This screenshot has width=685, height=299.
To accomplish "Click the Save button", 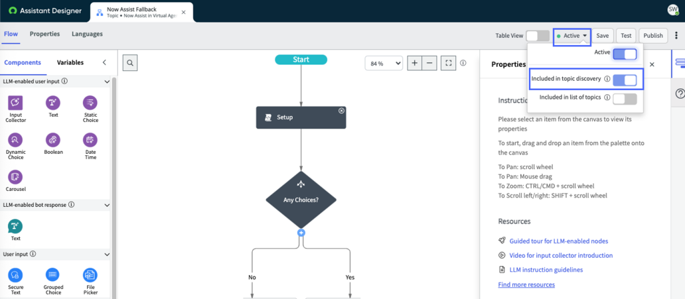I will (x=603, y=36).
